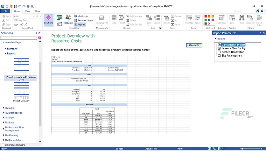Expand the PM Presentations solution
Image resolution: width=266 pixels, height=154 pixels.
tap(3, 140)
